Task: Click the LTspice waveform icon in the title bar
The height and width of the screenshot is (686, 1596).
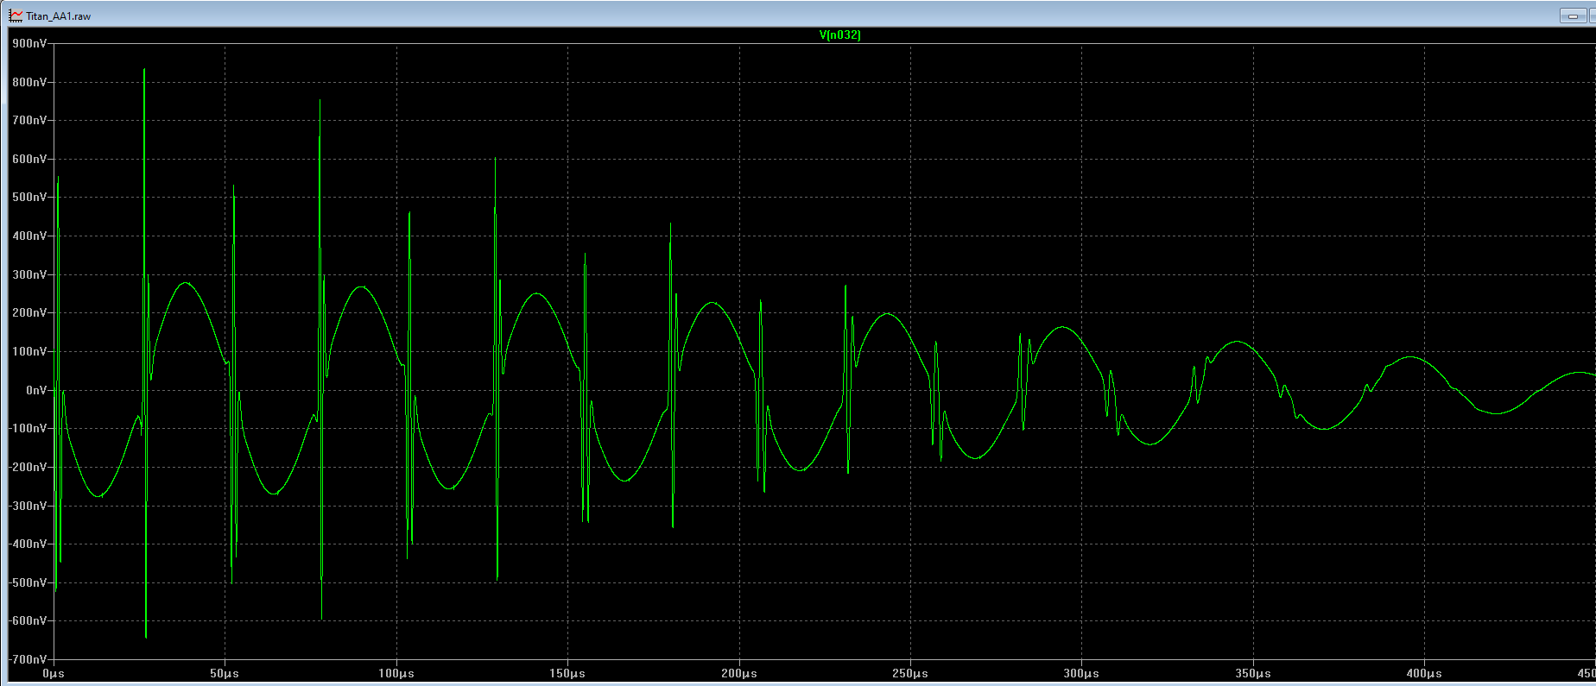Action: point(16,16)
